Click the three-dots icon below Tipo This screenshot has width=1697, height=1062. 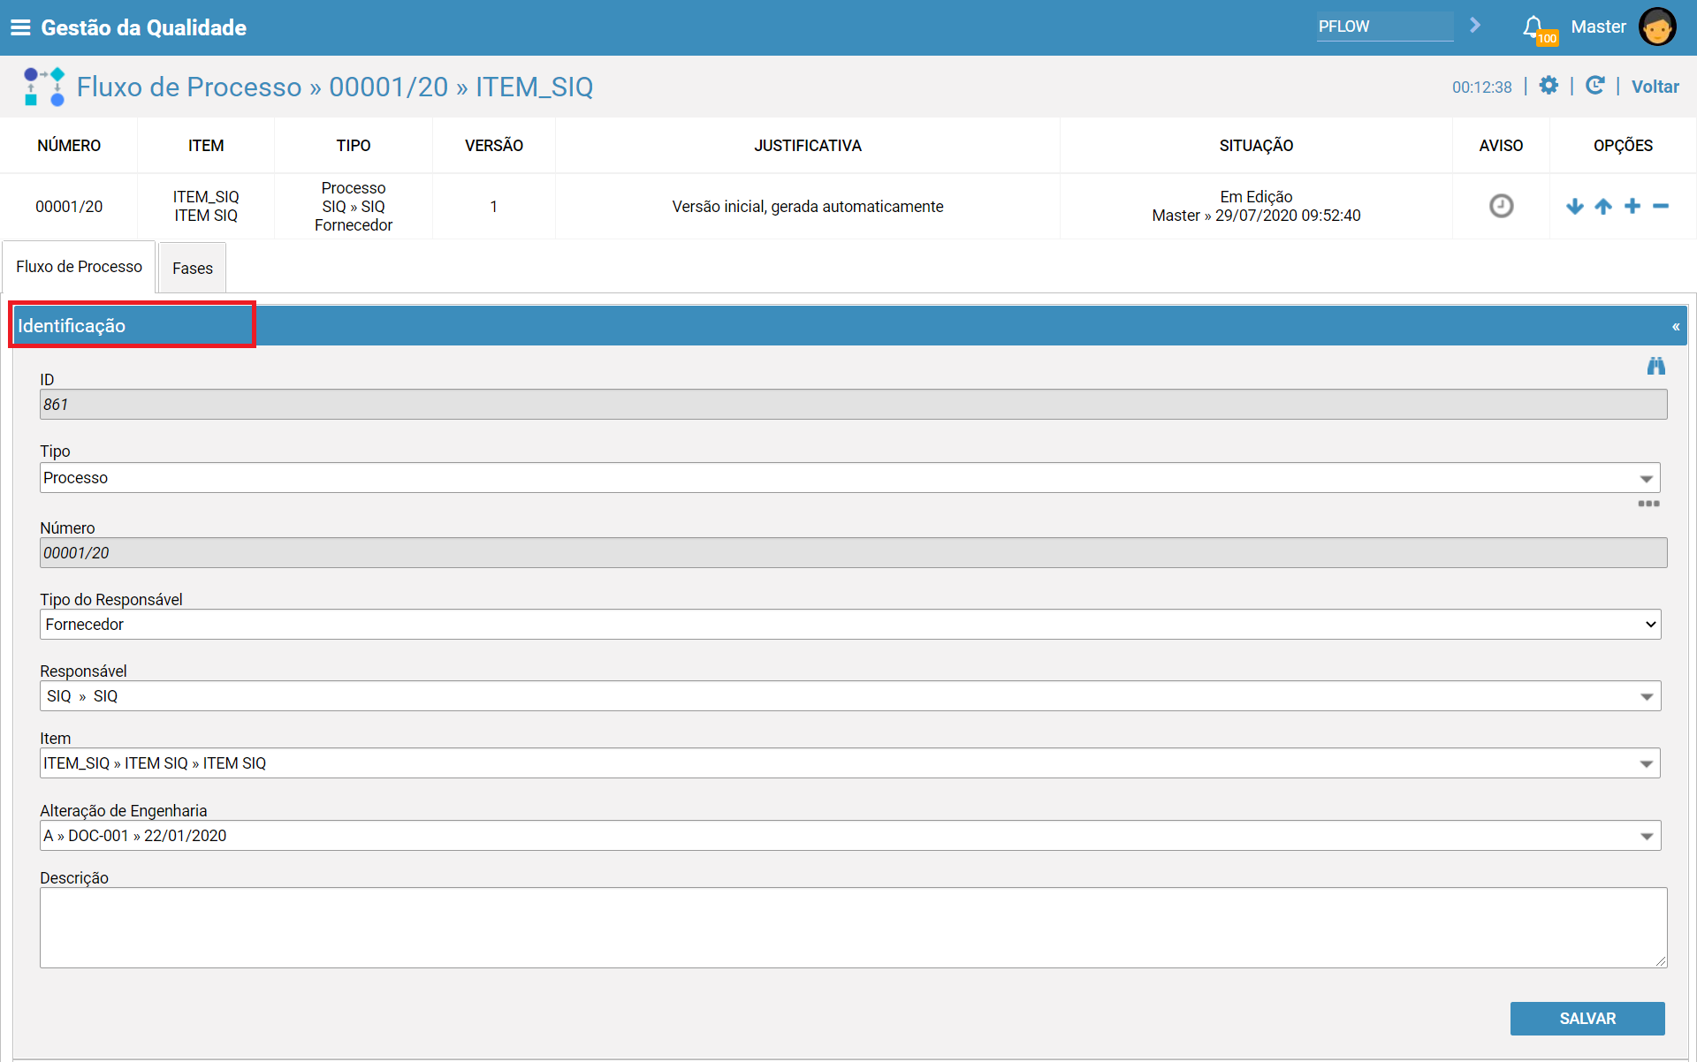1648,504
